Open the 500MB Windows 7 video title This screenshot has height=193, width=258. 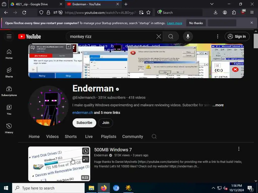coord(113,150)
